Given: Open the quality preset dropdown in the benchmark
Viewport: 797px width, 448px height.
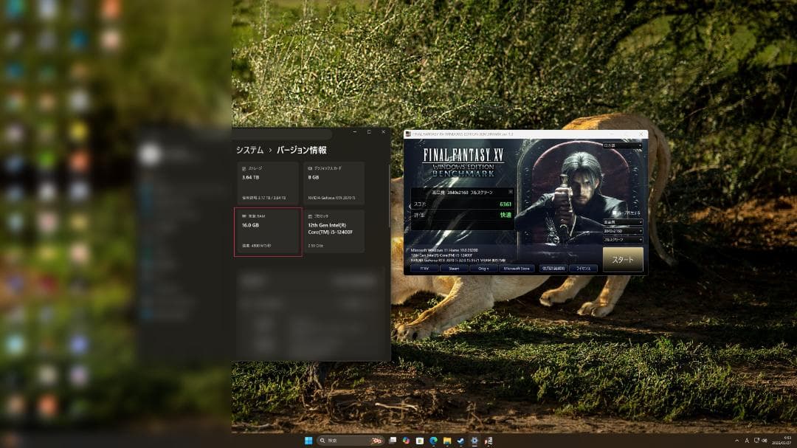Looking at the screenshot, I should coord(623,222).
